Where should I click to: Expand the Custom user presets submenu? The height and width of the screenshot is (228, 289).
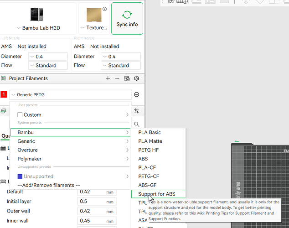tap(71, 115)
